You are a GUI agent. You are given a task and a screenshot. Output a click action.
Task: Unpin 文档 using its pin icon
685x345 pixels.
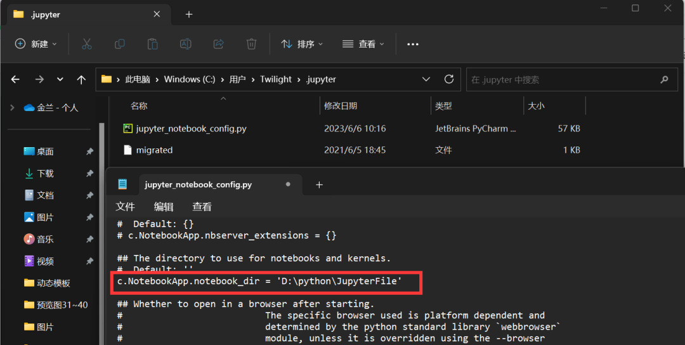coord(89,195)
